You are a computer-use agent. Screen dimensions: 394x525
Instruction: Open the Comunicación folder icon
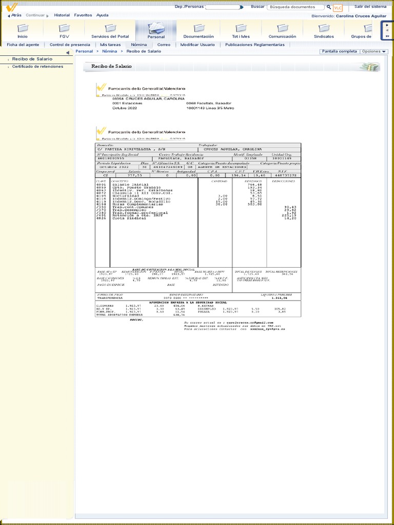point(283,28)
